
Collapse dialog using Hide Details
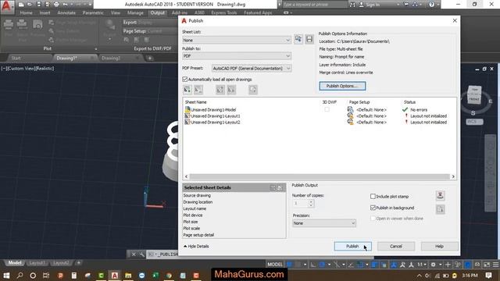196,247
